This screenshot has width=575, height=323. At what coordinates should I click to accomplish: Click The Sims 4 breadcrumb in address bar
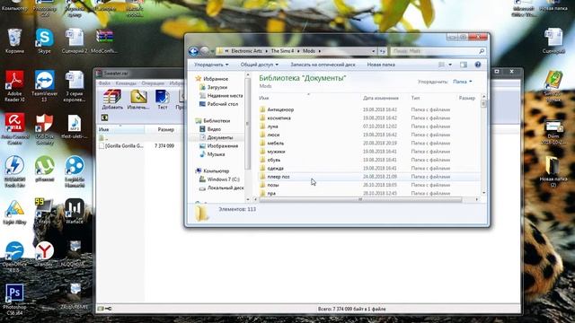click(282, 51)
